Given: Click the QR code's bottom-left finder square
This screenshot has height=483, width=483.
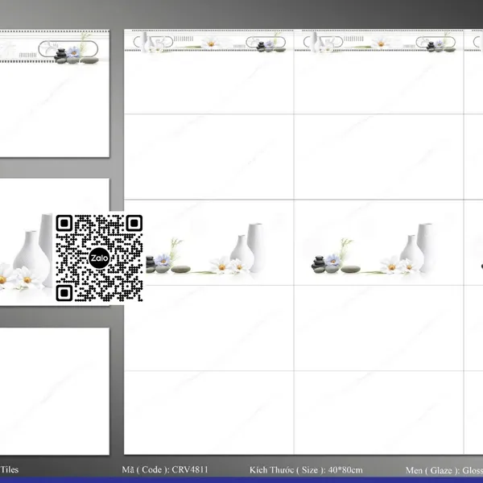Looking at the screenshot, I should 66,291.
